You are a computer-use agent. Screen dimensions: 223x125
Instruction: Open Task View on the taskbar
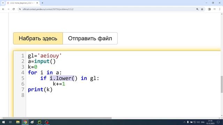pyautogui.click(x=10, y=122)
